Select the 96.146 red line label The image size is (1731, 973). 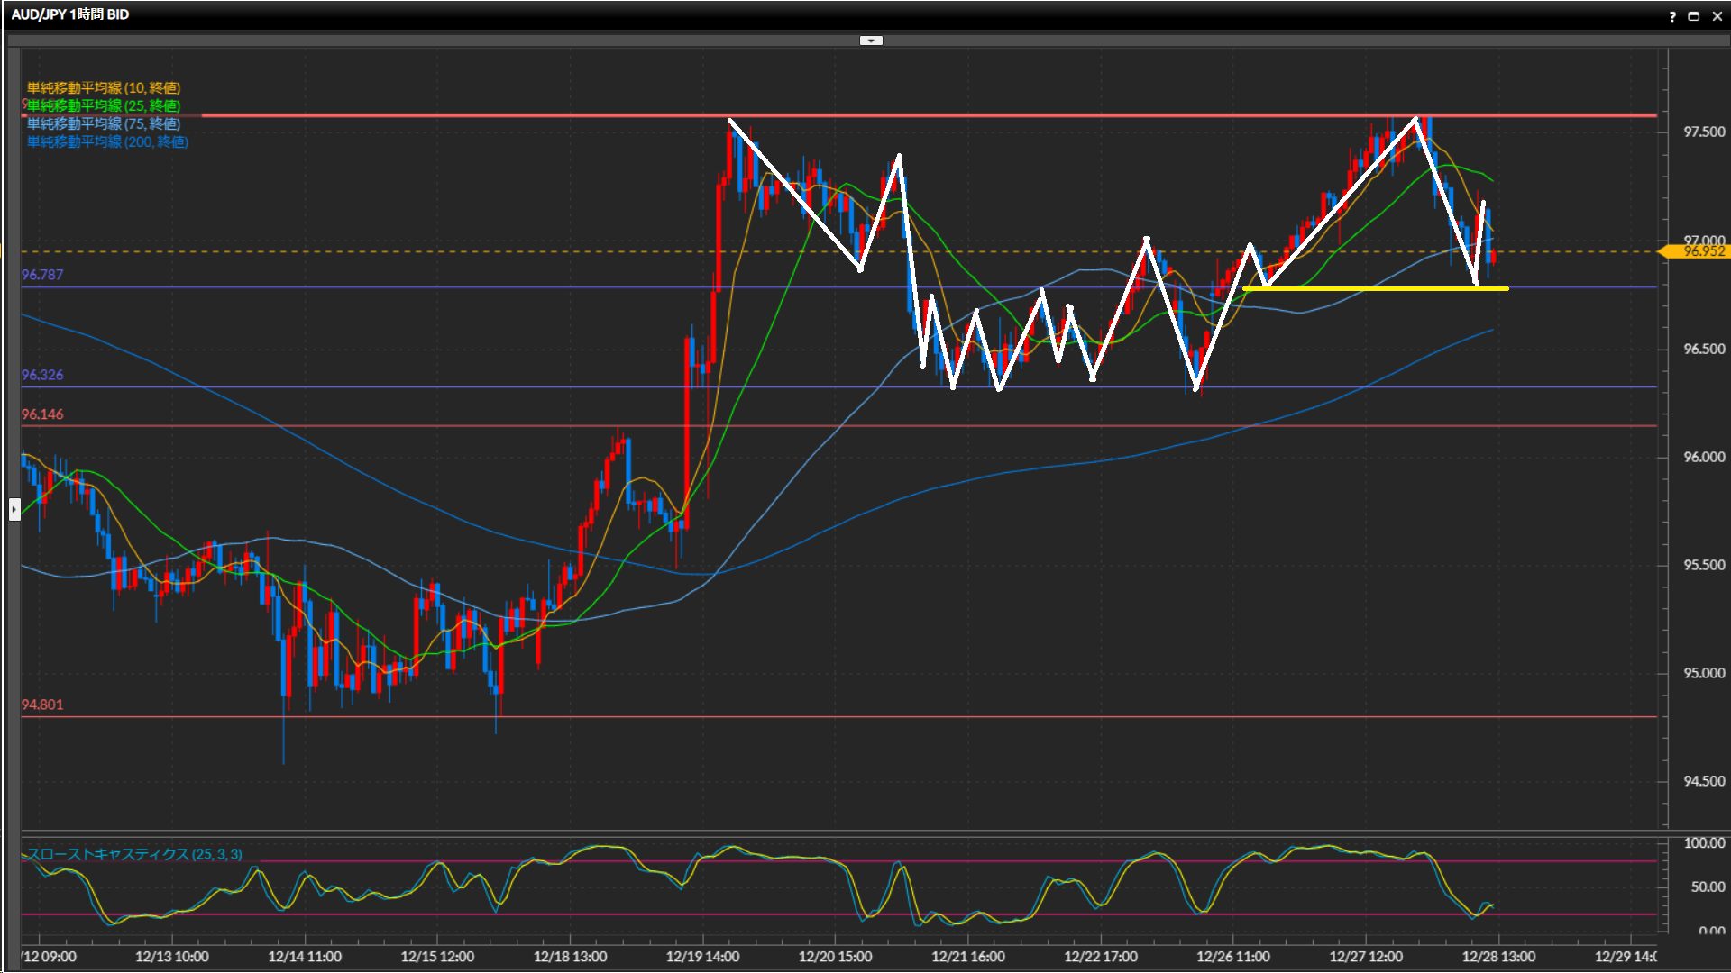click(x=42, y=414)
